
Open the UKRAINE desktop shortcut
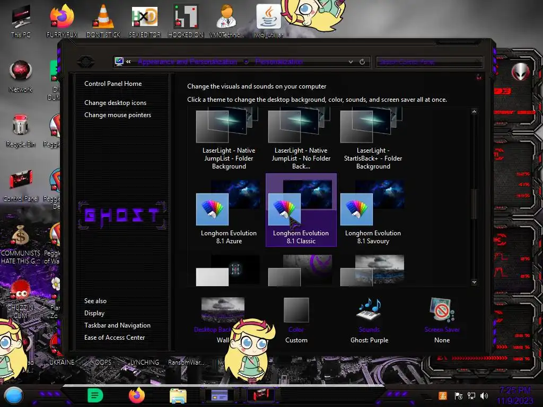coord(62,362)
